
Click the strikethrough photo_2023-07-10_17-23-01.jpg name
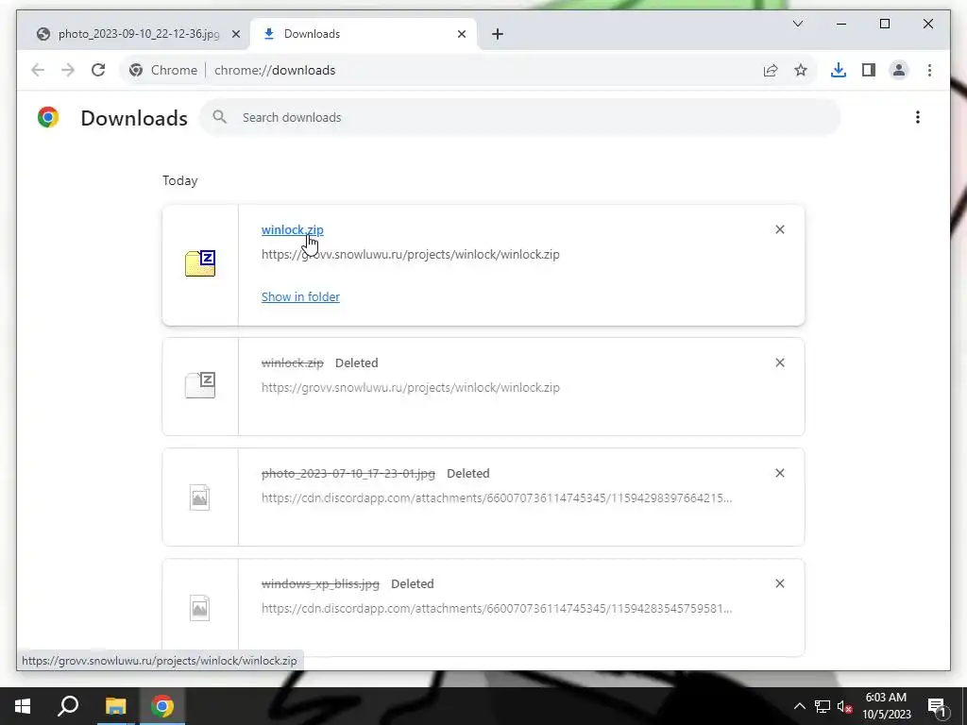pos(348,473)
